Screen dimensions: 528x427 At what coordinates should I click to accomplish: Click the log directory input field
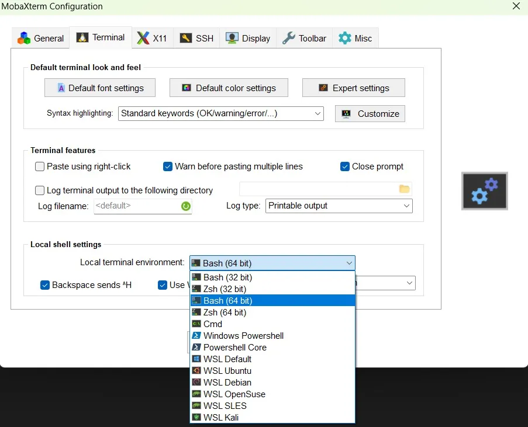click(x=322, y=188)
